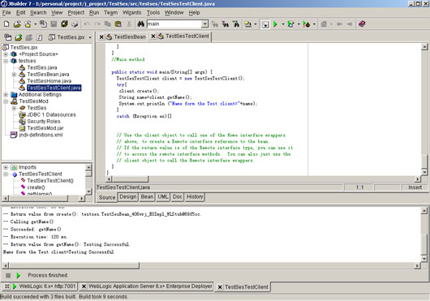The width and height of the screenshot is (430, 301).
Task: Click the New file toolbar icon
Action: [x=6, y=24]
